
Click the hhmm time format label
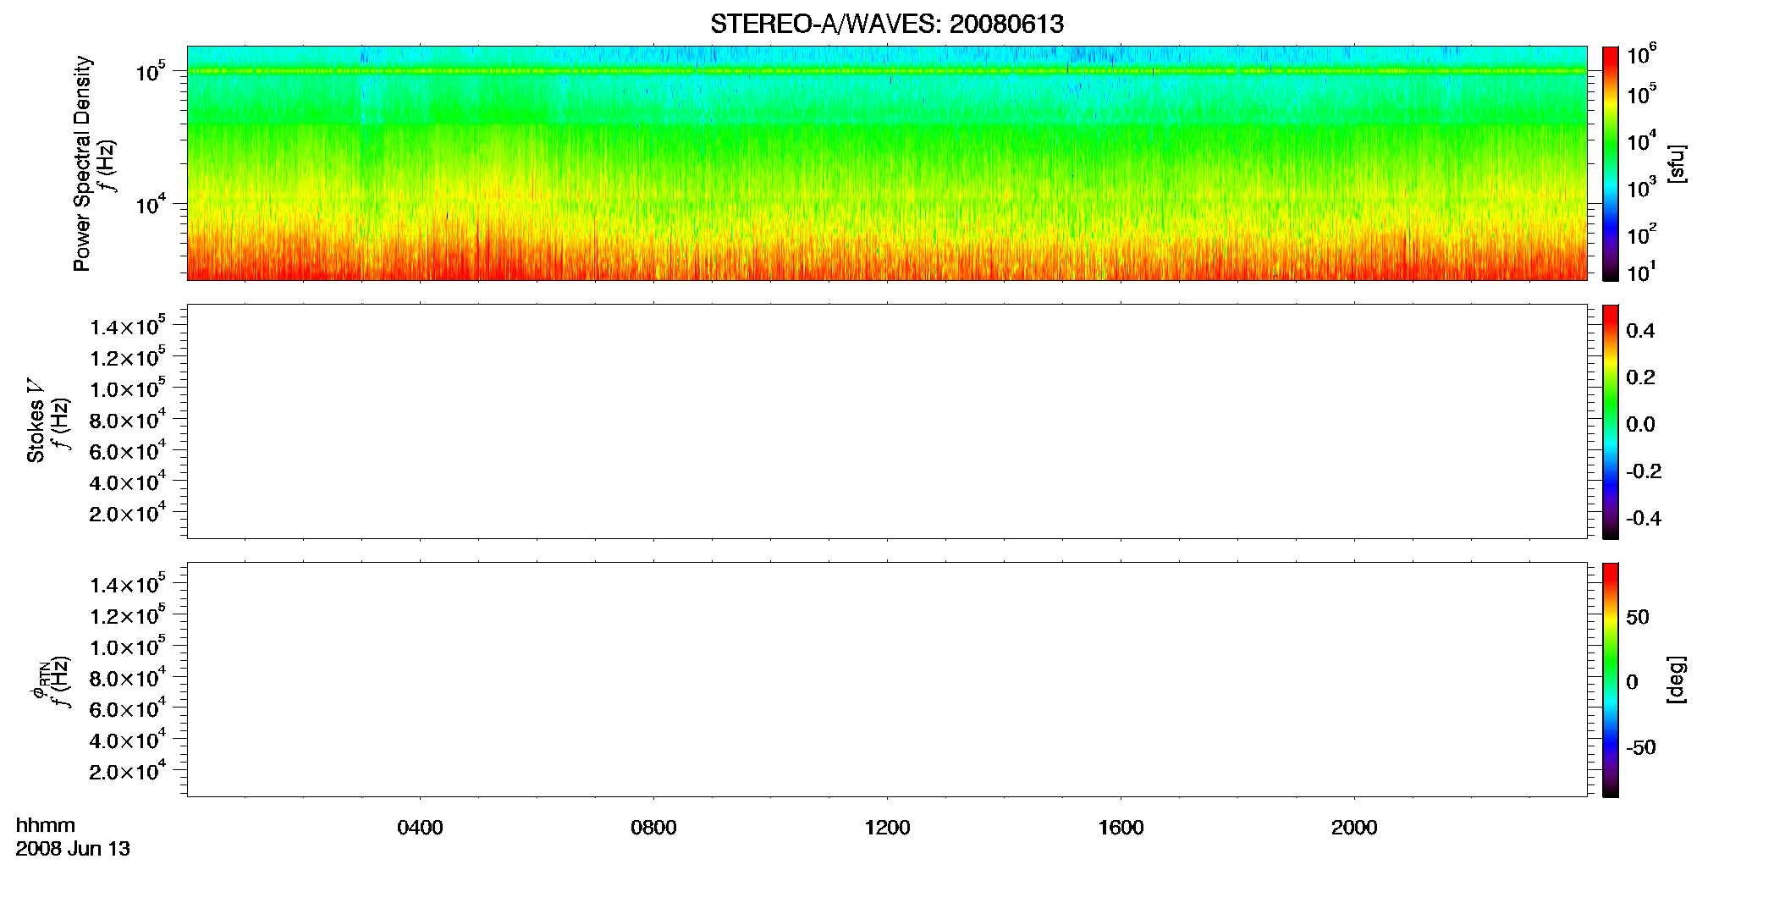(x=46, y=825)
